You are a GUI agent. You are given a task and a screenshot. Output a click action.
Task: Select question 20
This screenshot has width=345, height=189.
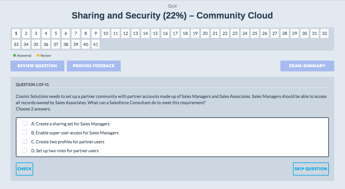(205, 33)
